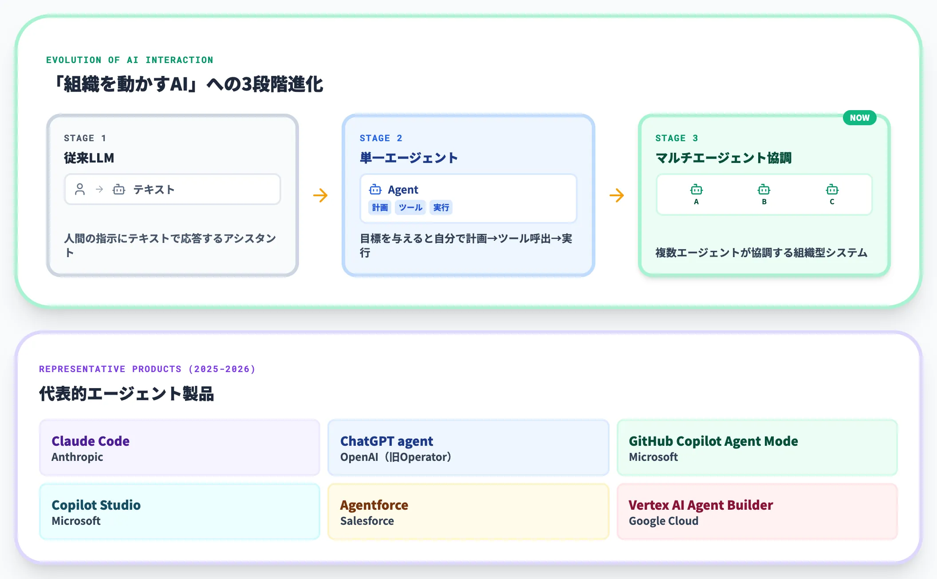Viewport: 937px width, 579px height.
Task: Click the マルチエージェント協調 heading
Action: (724, 158)
